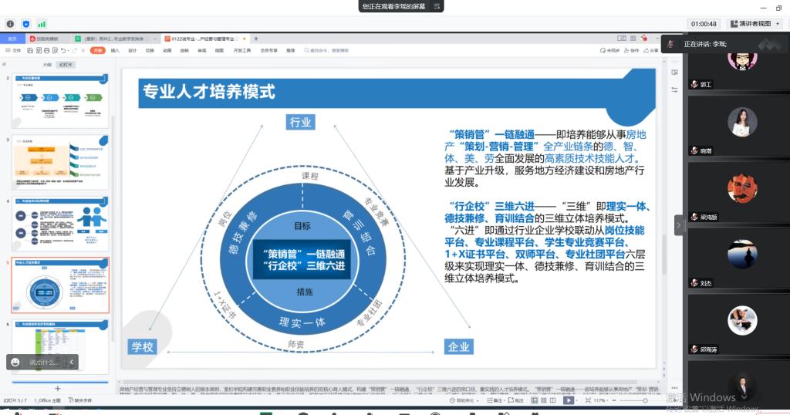The image size is (790, 415).
Task: Switch the side panel to 大纲 view
Action: click(x=47, y=66)
